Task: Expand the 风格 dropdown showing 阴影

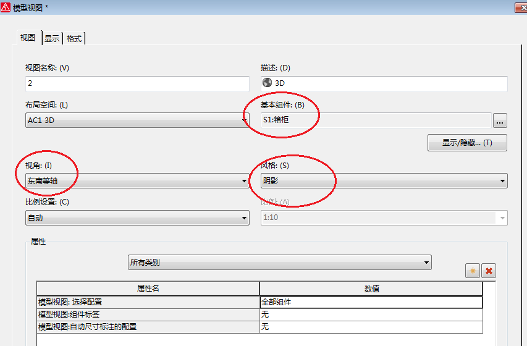Action: pos(384,181)
